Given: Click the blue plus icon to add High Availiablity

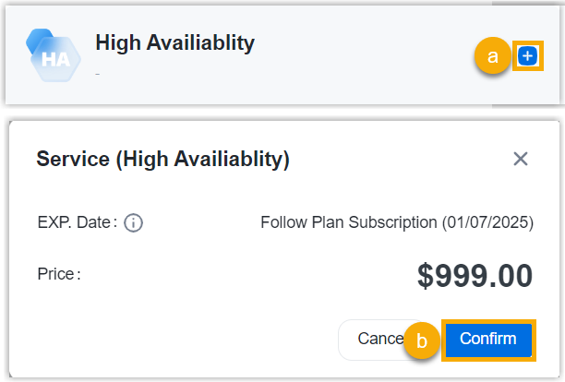Looking at the screenshot, I should click(x=527, y=57).
